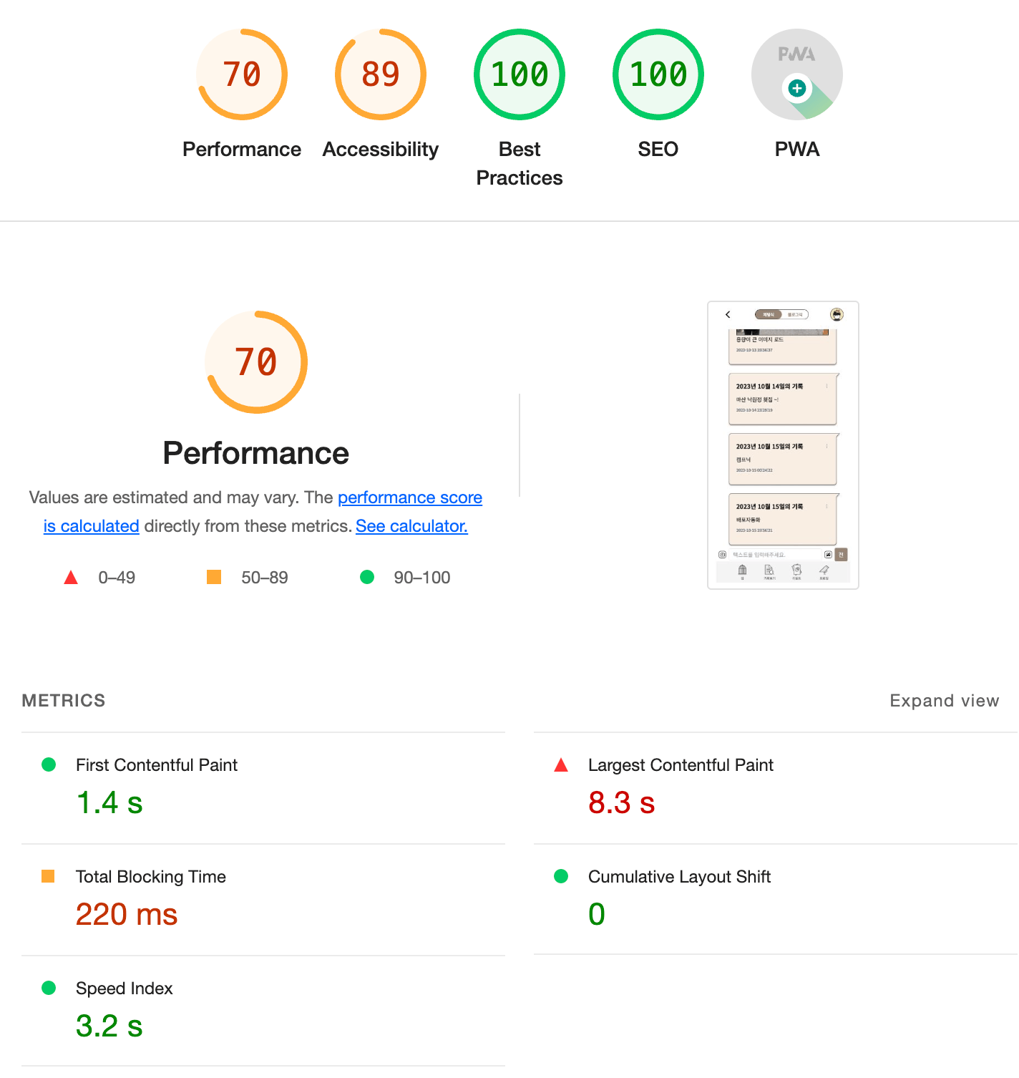Click the final page screenshot thumbnail

coord(783,445)
